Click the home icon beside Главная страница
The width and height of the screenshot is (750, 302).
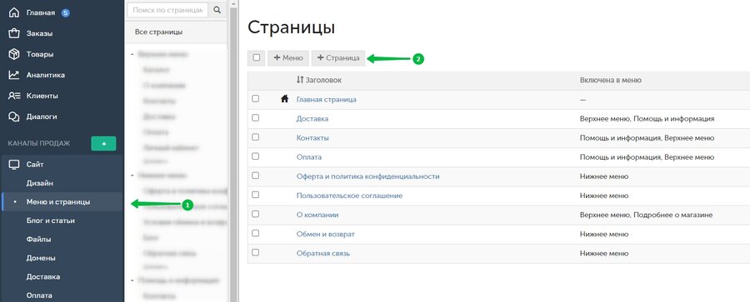click(x=285, y=99)
